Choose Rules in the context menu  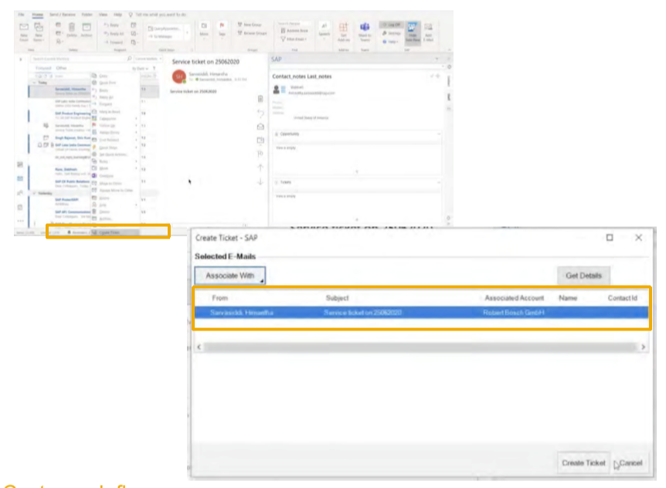[114, 161]
